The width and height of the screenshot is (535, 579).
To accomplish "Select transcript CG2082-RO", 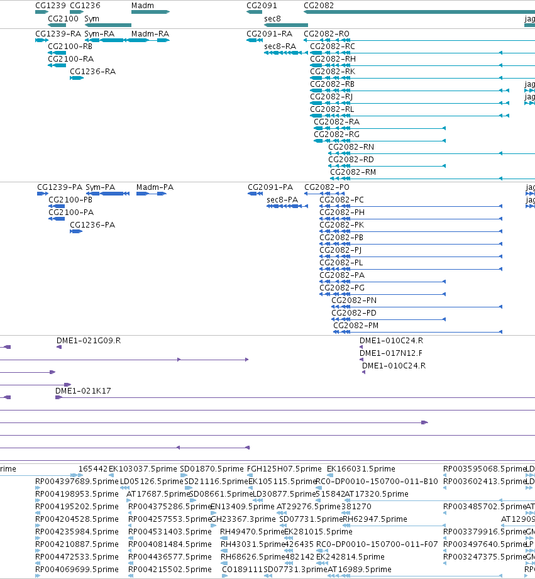I will click(x=326, y=33).
